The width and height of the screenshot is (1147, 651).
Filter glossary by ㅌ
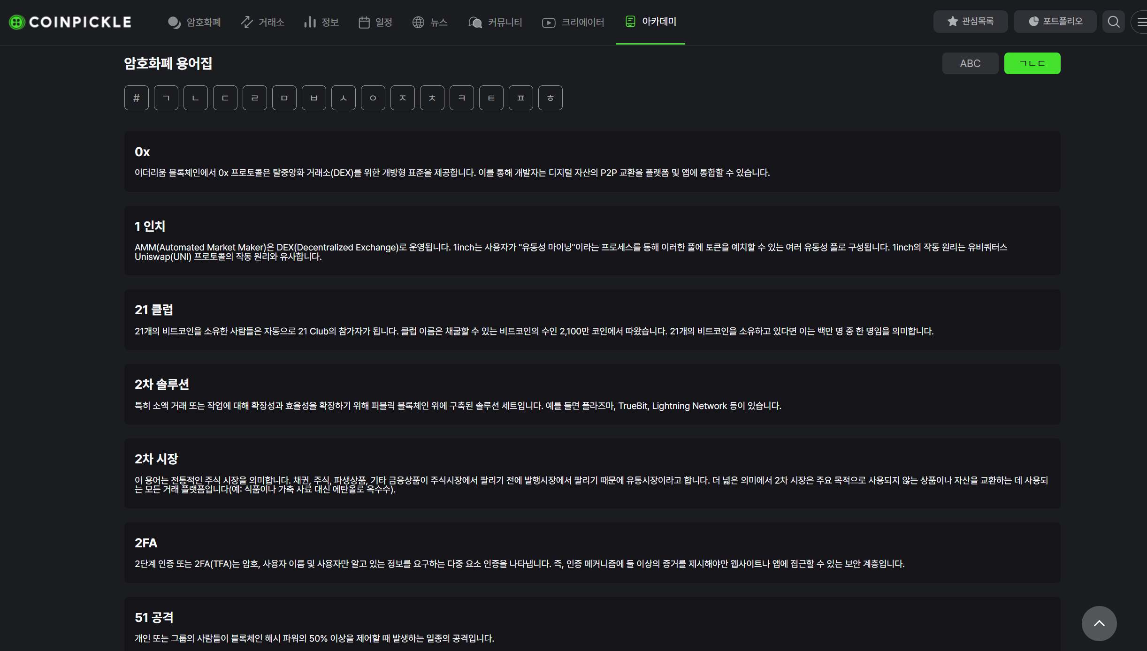[x=491, y=98]
